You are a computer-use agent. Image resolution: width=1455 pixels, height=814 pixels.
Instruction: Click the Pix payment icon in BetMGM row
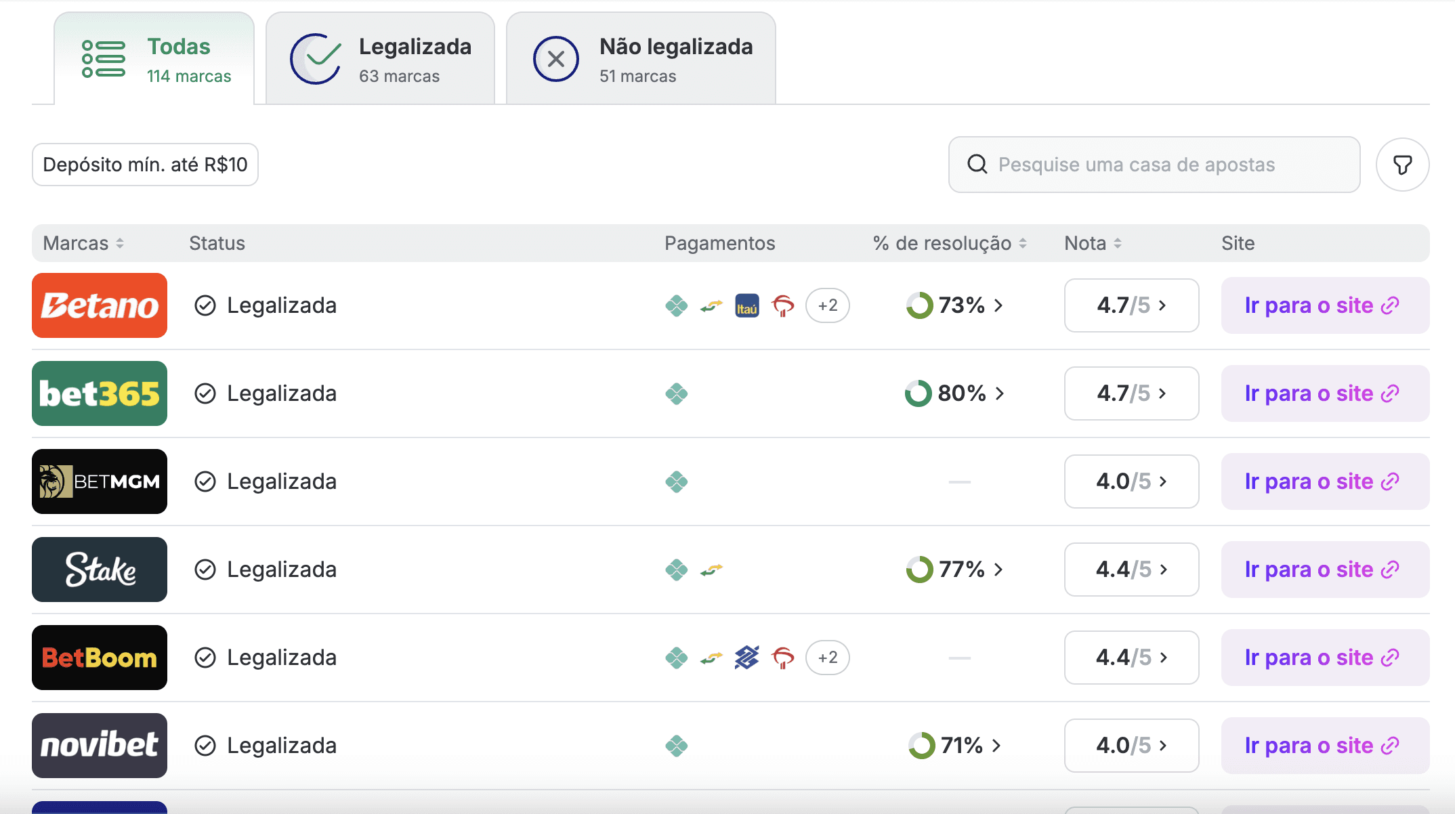[677, 481]
